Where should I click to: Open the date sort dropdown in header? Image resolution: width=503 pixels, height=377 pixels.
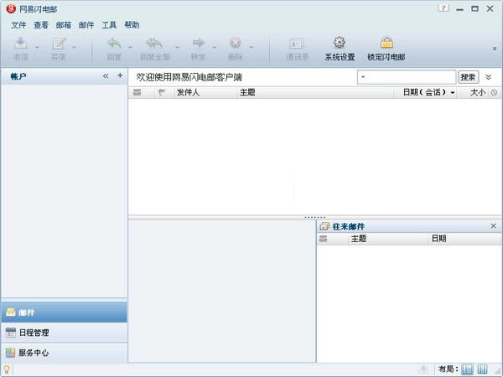pos(453,93)
